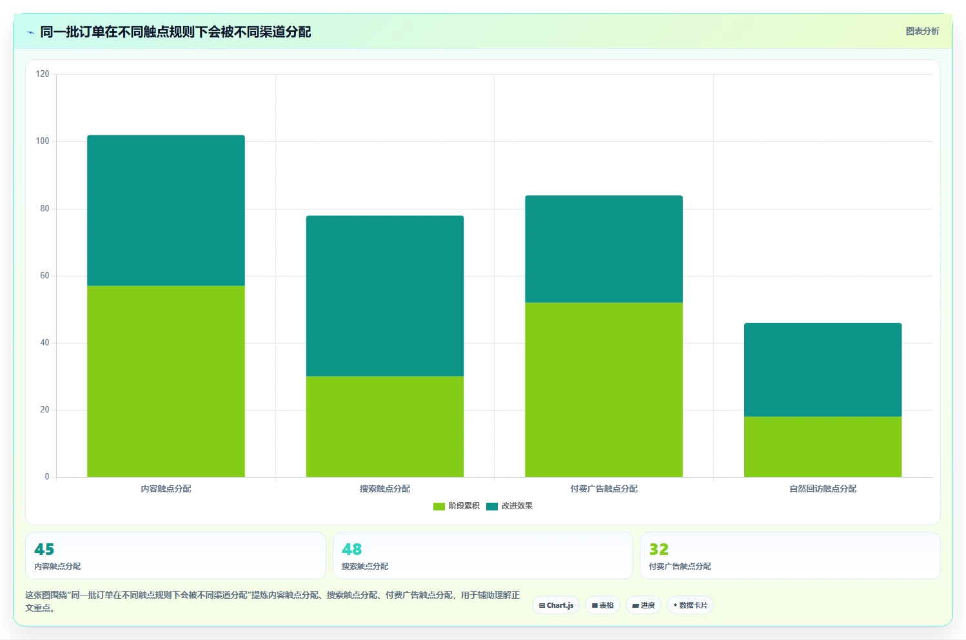Toggle the 改进效果 legend color box

(x=492, y=507)
